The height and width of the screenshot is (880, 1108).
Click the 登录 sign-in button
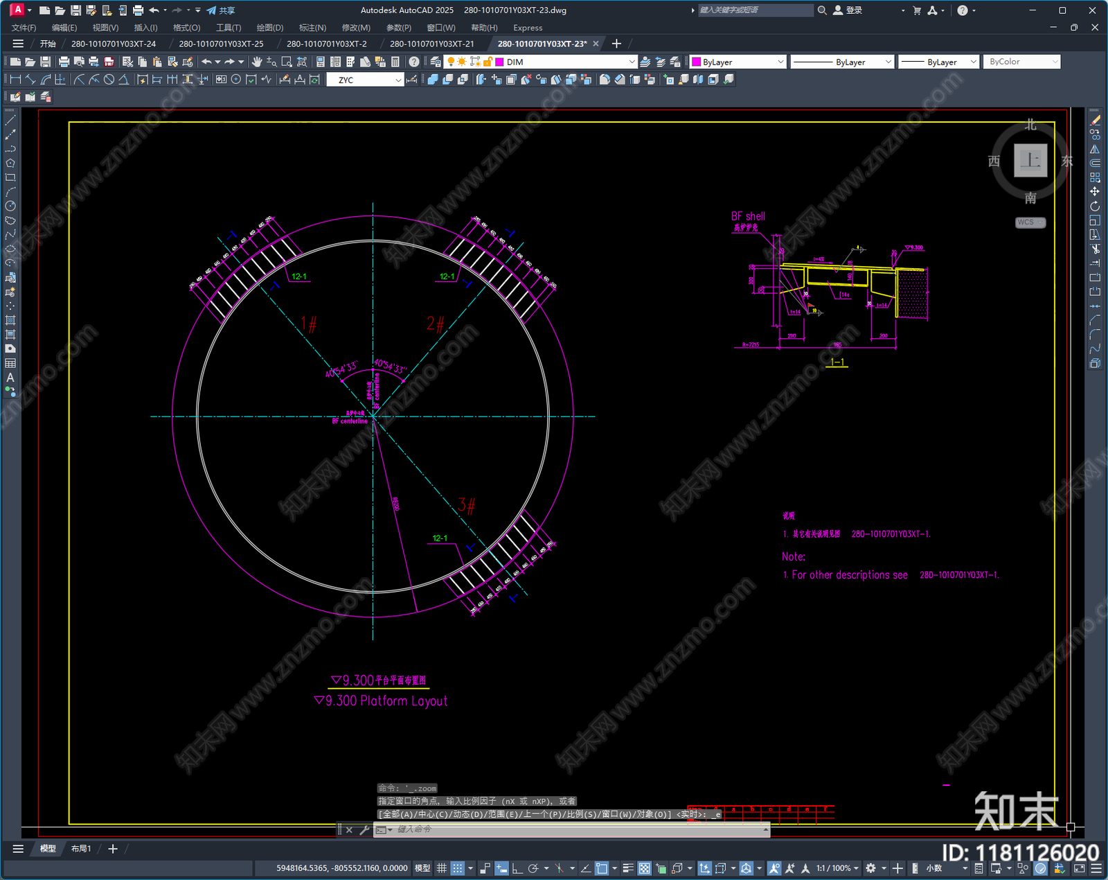848,10
